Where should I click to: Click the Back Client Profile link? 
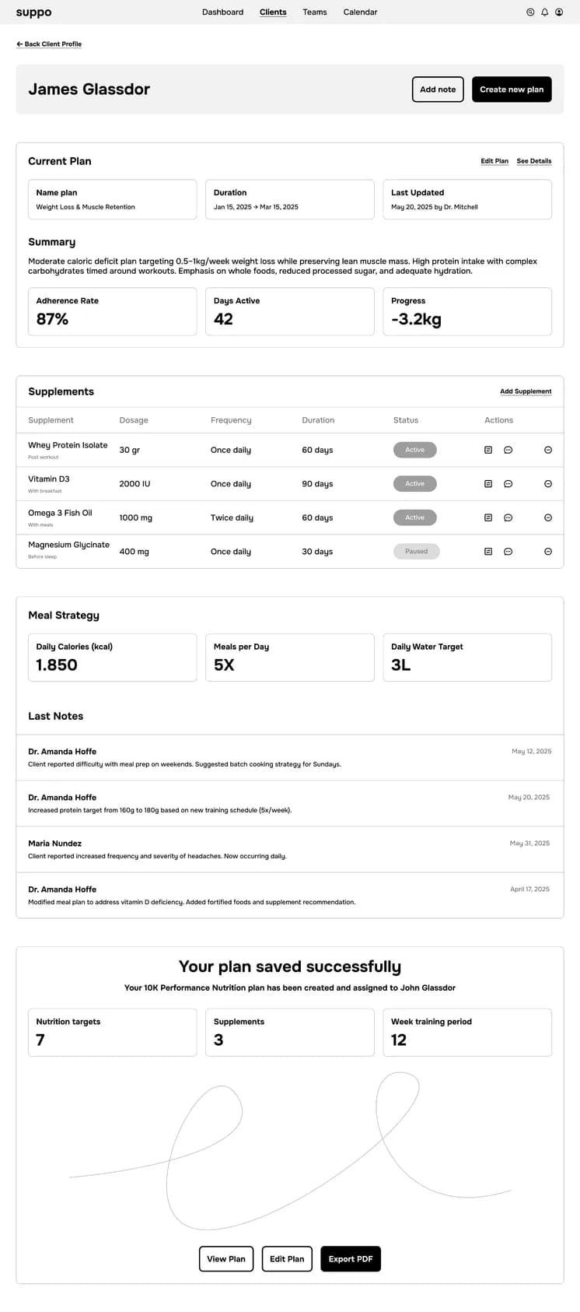(49, 44)
